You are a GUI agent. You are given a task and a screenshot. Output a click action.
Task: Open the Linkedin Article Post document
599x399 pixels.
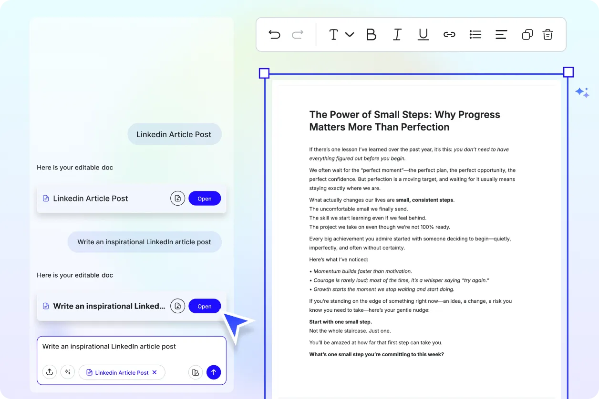pos(205,198)
